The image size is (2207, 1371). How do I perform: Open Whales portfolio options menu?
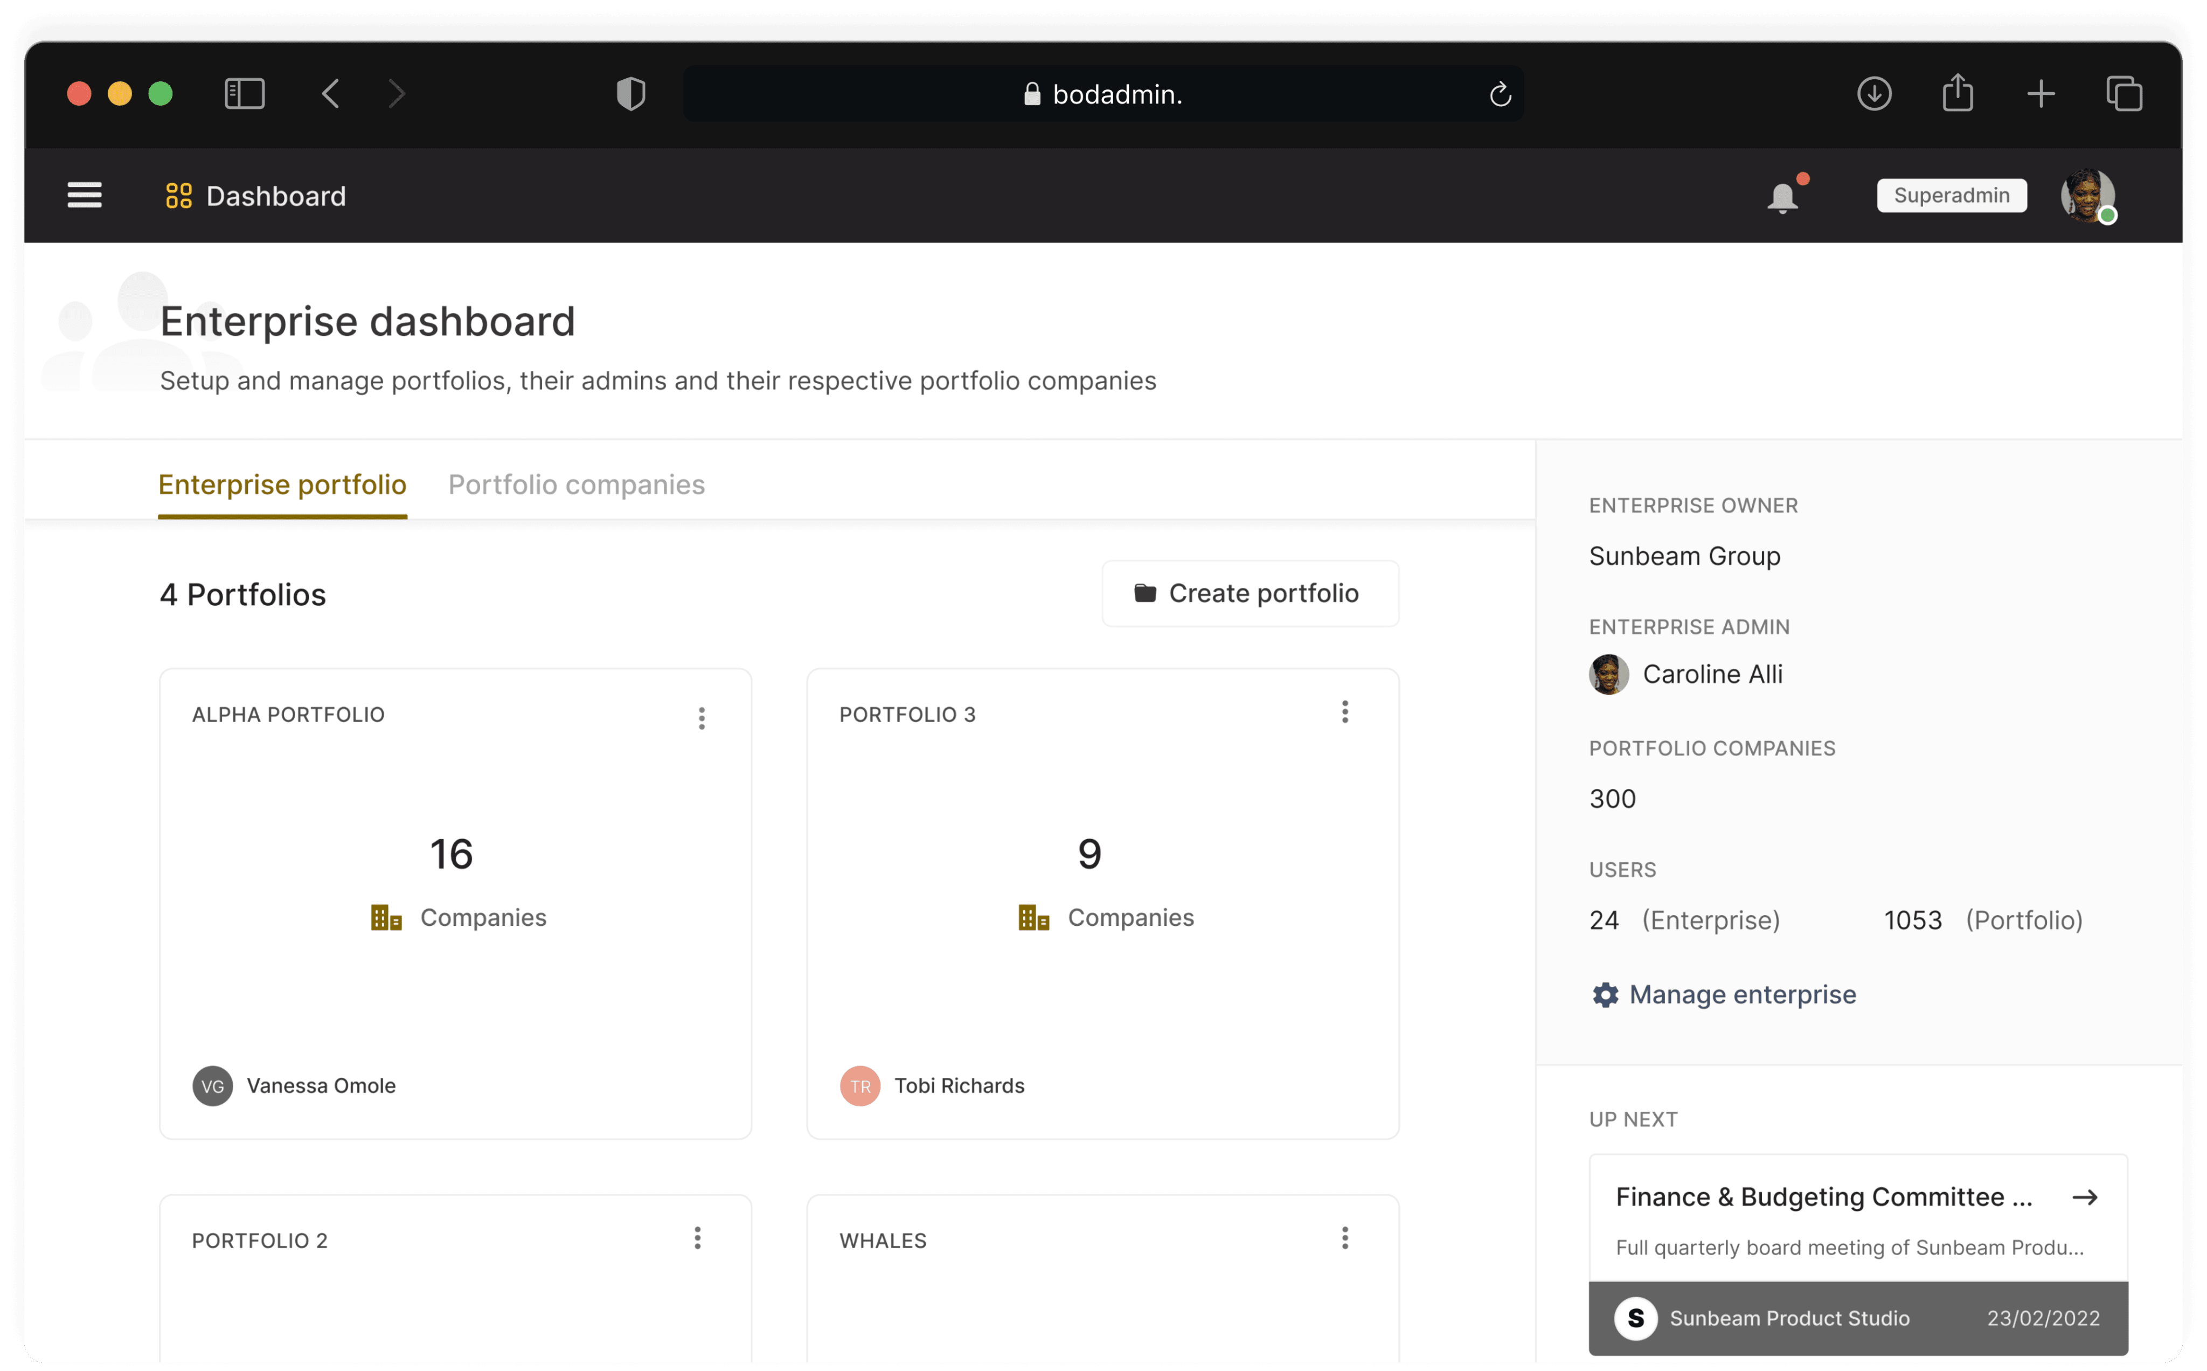point(1345,1238)
